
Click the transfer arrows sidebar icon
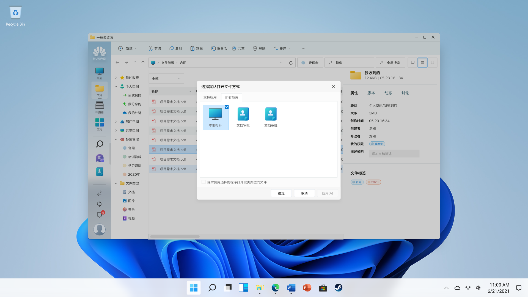pos(99,193)
